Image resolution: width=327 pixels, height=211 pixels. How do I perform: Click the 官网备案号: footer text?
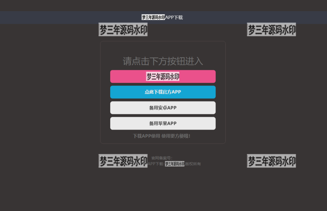pos(162,158)
